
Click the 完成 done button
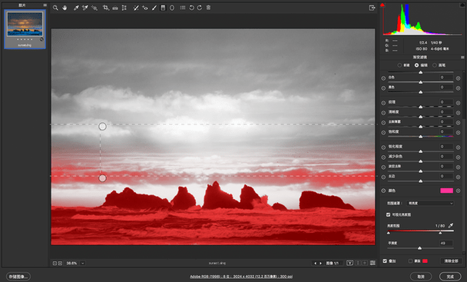[x=450, y=277]
